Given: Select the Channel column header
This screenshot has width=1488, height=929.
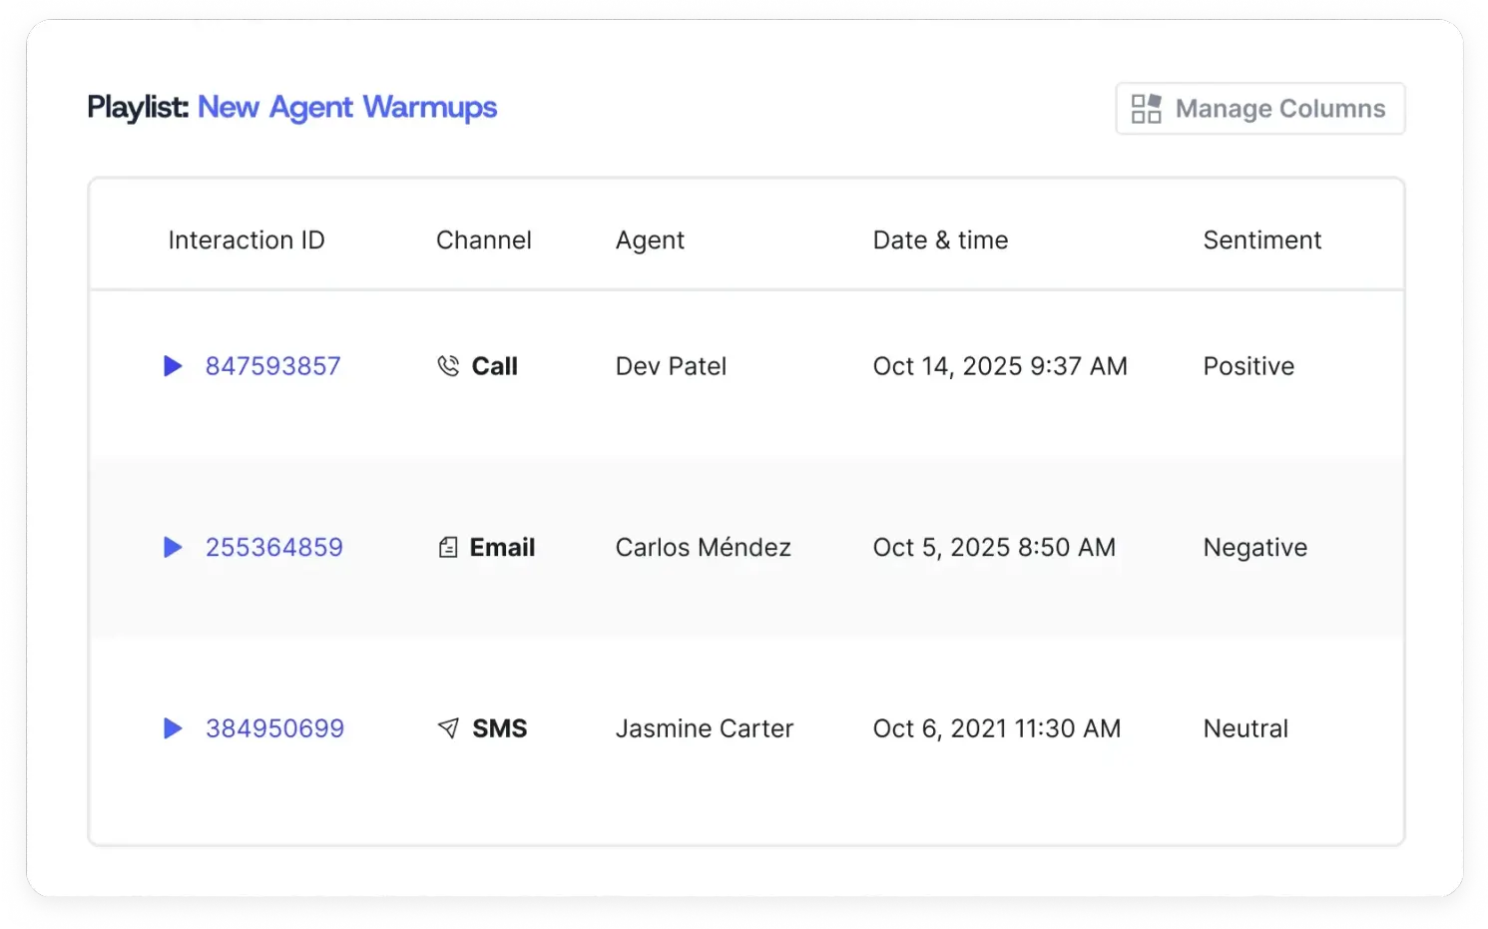Looking at the screenshot, I should tap(483, 239).
